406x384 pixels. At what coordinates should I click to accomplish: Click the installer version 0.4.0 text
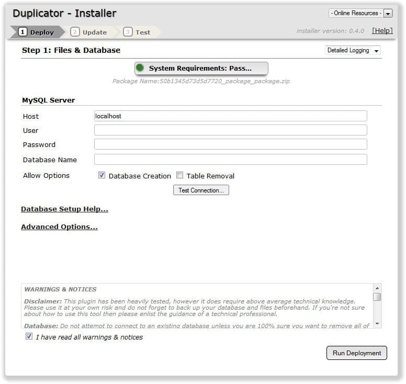point(330,31)
